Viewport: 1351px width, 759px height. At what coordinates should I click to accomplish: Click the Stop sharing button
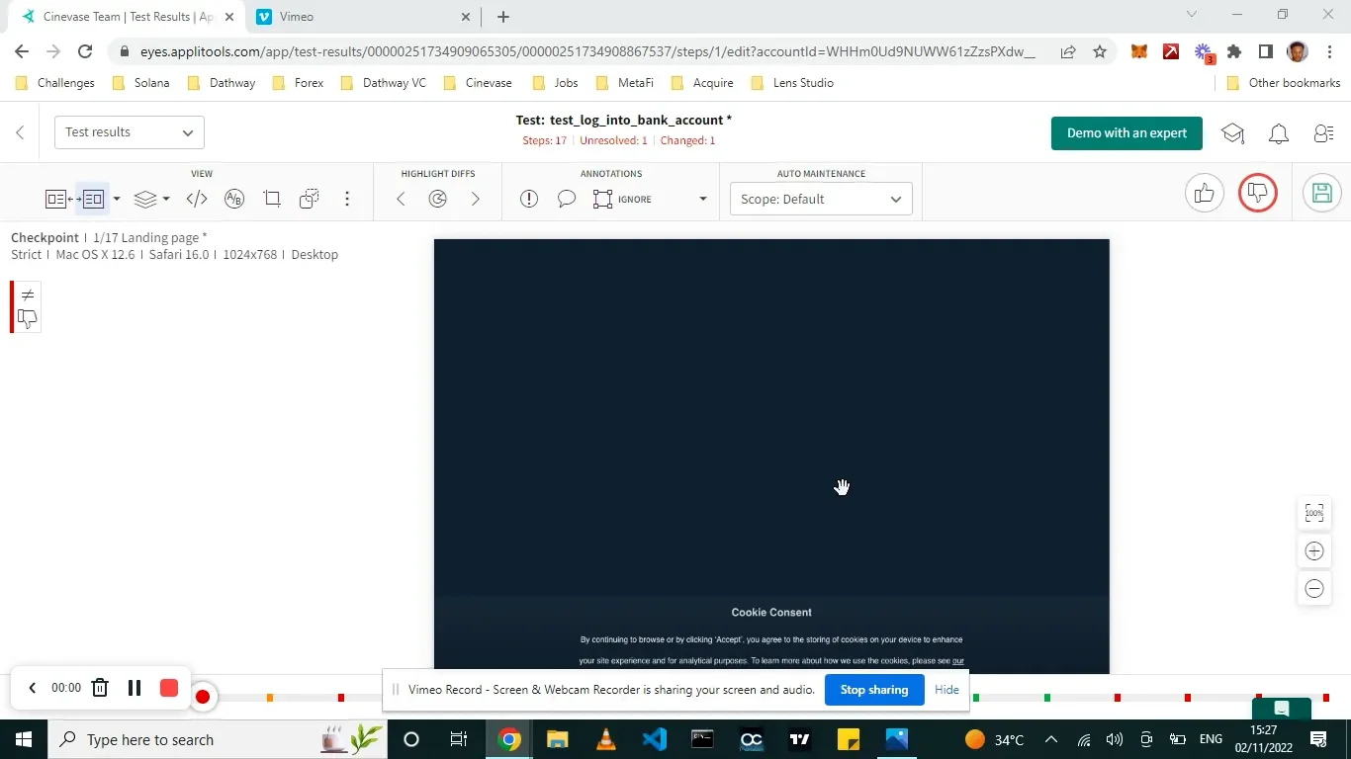(x=874, y=690)
